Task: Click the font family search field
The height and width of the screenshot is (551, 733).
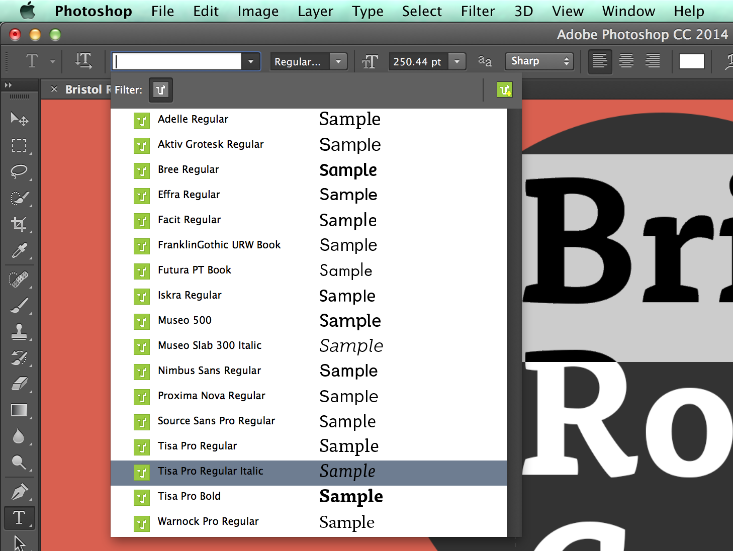Action: click(176, 62)
